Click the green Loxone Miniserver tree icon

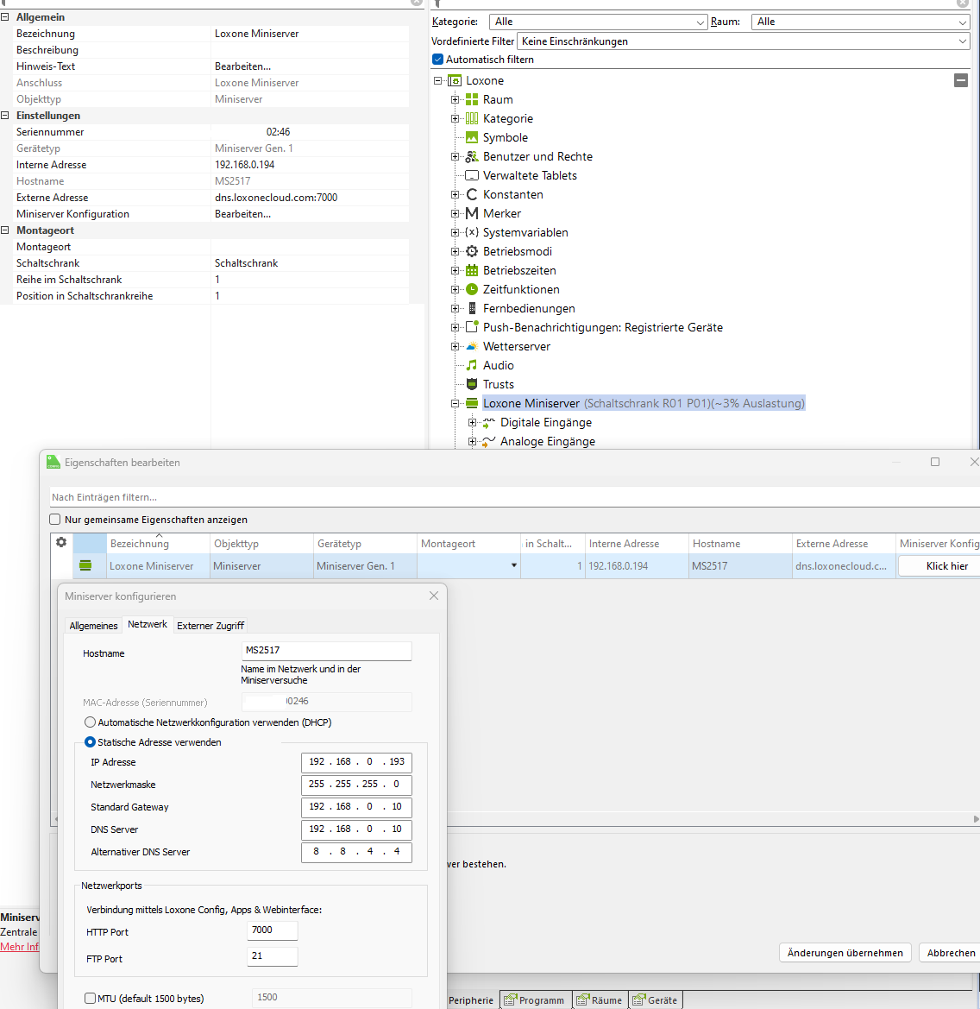click(x=472, y=403)
